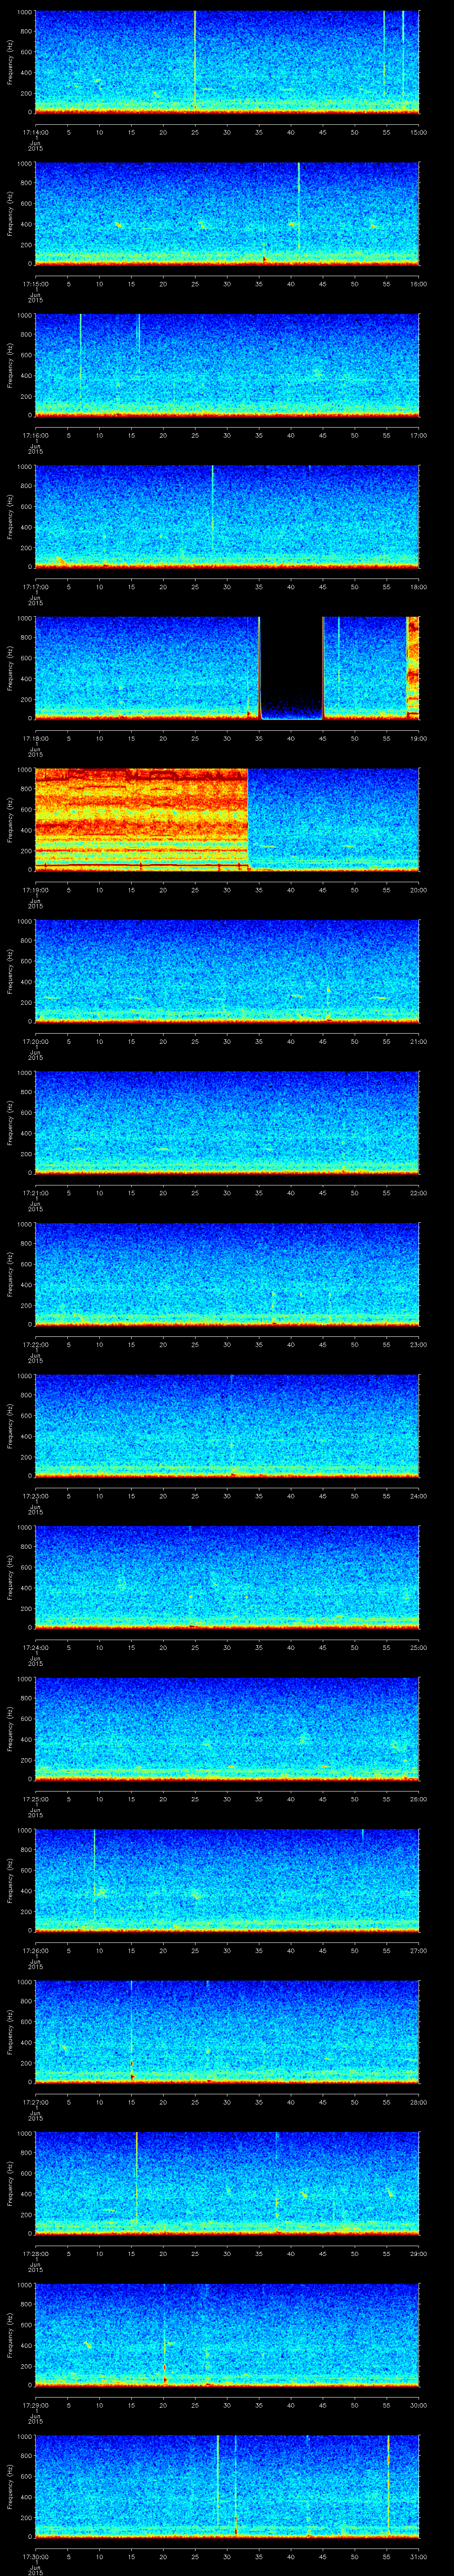This screenshot has width=454, height=2576.
Task: Click the spectrogram plot beginning at 17:15:00
Action: pos(227,213)
